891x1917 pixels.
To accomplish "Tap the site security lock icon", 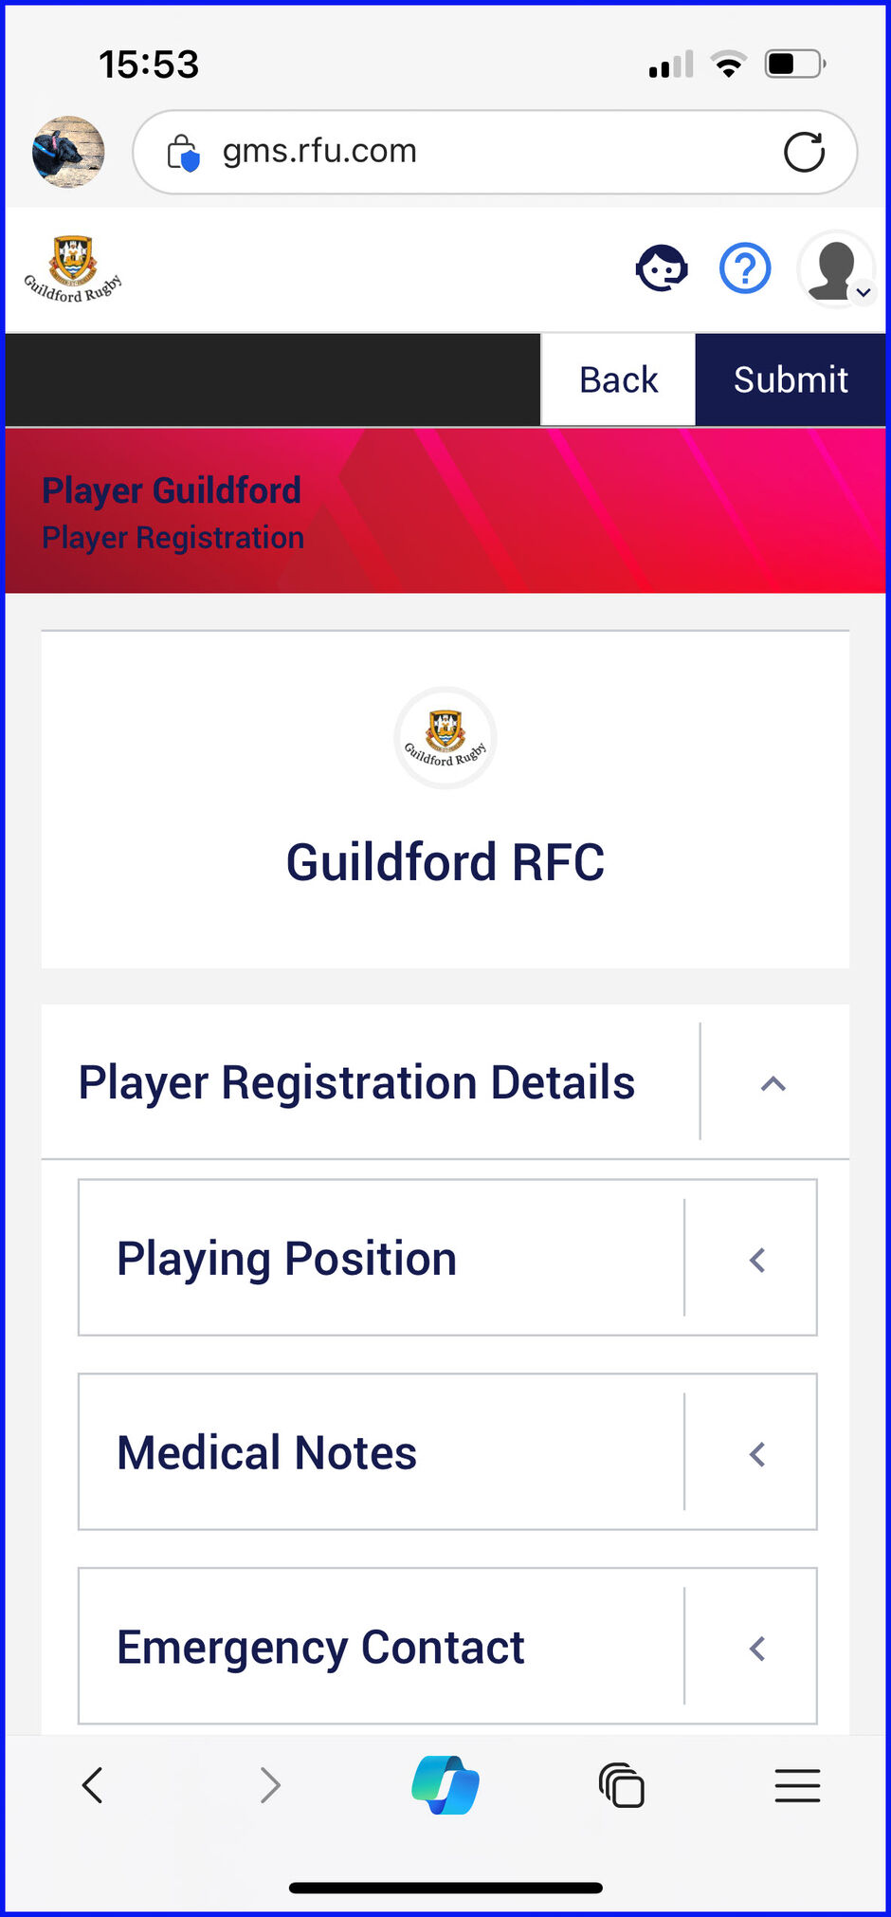I will click(x=183, y=152).
